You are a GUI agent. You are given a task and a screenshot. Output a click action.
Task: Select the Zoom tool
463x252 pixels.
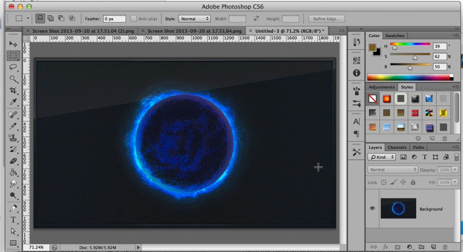click(13, 195)
